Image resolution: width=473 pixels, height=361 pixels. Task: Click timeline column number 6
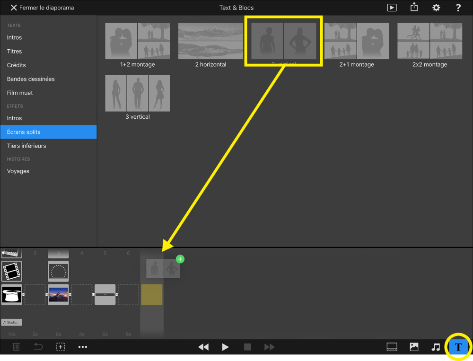point(128,253)
